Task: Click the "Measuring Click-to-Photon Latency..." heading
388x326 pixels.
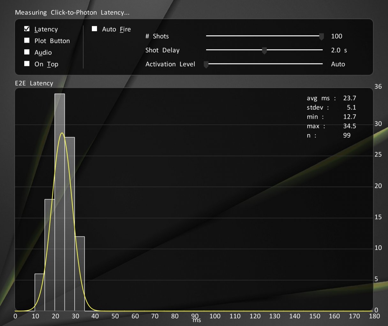Action: (72, 12)
